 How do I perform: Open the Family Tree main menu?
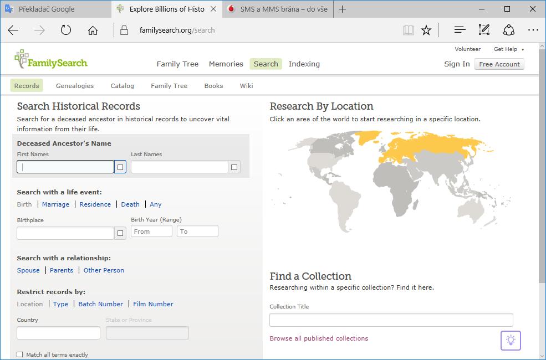177,64
